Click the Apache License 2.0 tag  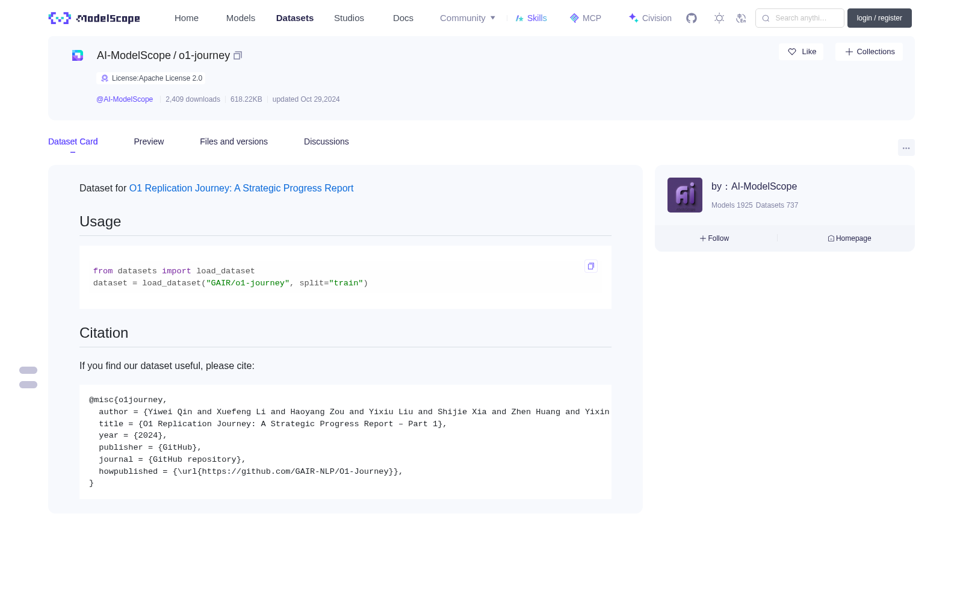(x=151, y=78)
